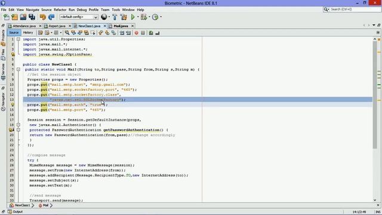Collapse the imports fold at line 1
This screenshot has height=215, width=382.
click(19, 39)
